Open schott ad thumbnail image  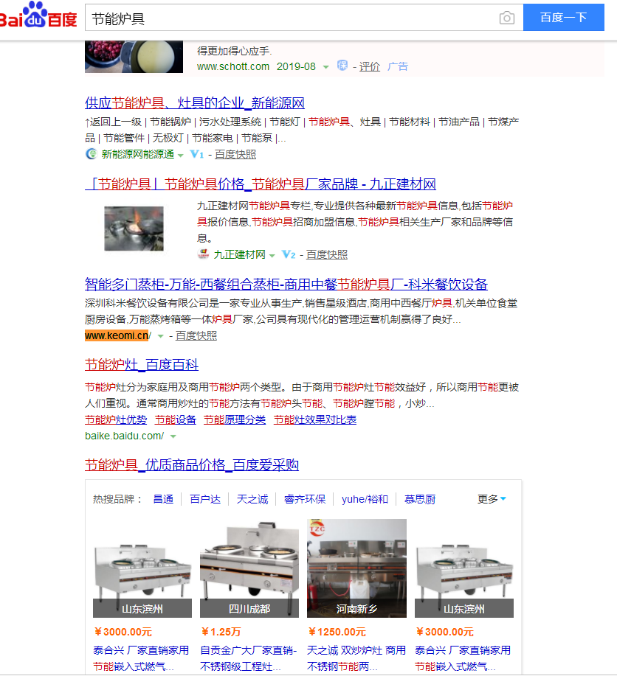click(x=134, y=57)
